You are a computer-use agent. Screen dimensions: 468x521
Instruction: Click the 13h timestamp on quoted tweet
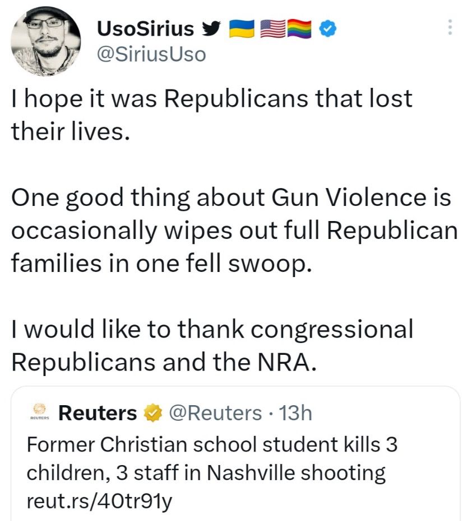point(295,413)
